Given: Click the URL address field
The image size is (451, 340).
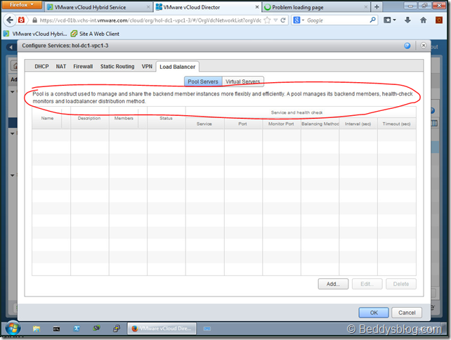Looking at the screenshot, I should pyautogui.click(x=150, y=20).
